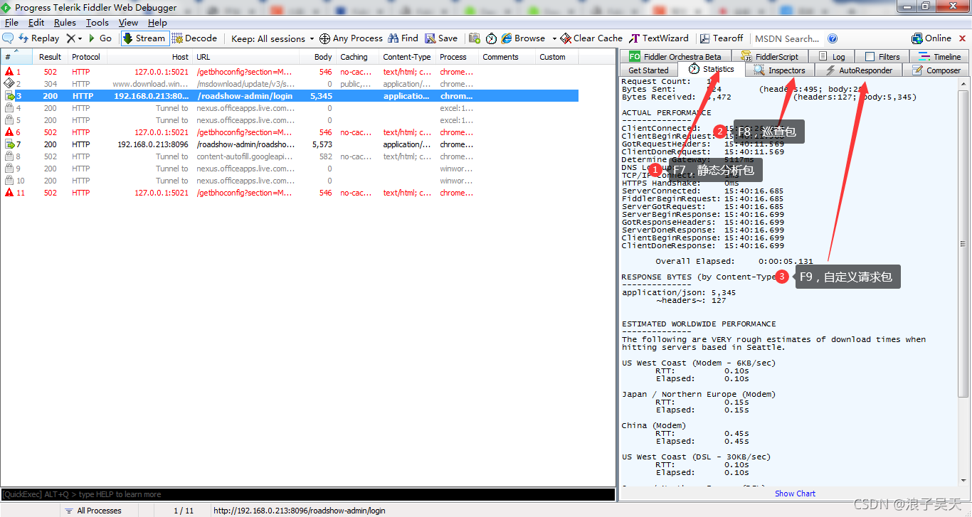Click Any Process target picker
The width and height of the screenshot is (972, 517).
(351, 38)
